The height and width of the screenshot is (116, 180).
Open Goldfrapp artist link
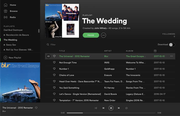click(109, 69)
